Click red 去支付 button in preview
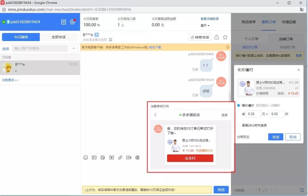The height and width of the screenshot is (196, 308). click(190, 158)
